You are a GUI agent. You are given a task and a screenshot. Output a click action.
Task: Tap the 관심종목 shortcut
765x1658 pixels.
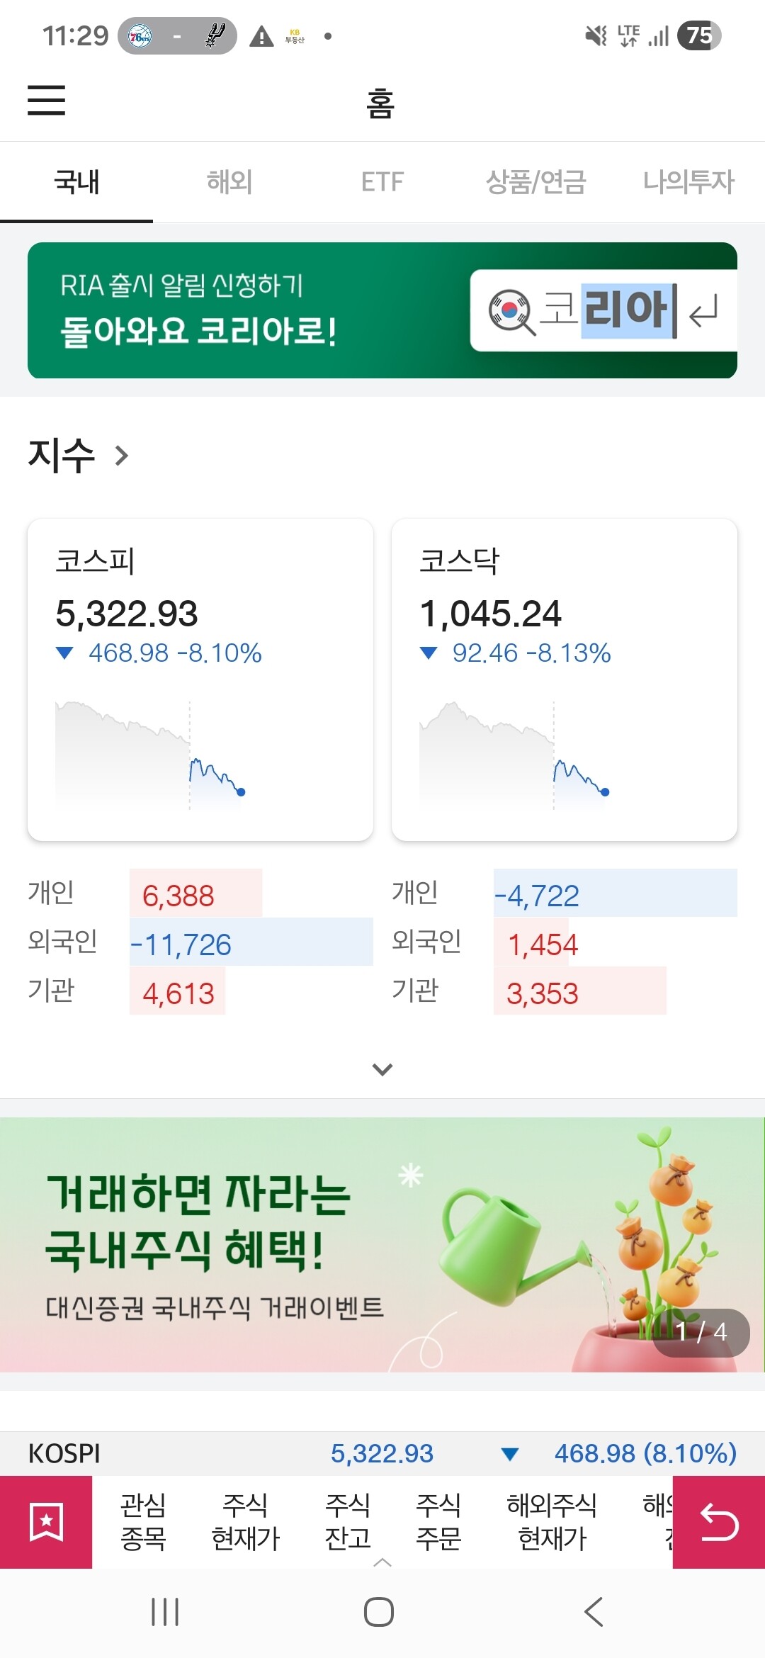point(143,1521)
